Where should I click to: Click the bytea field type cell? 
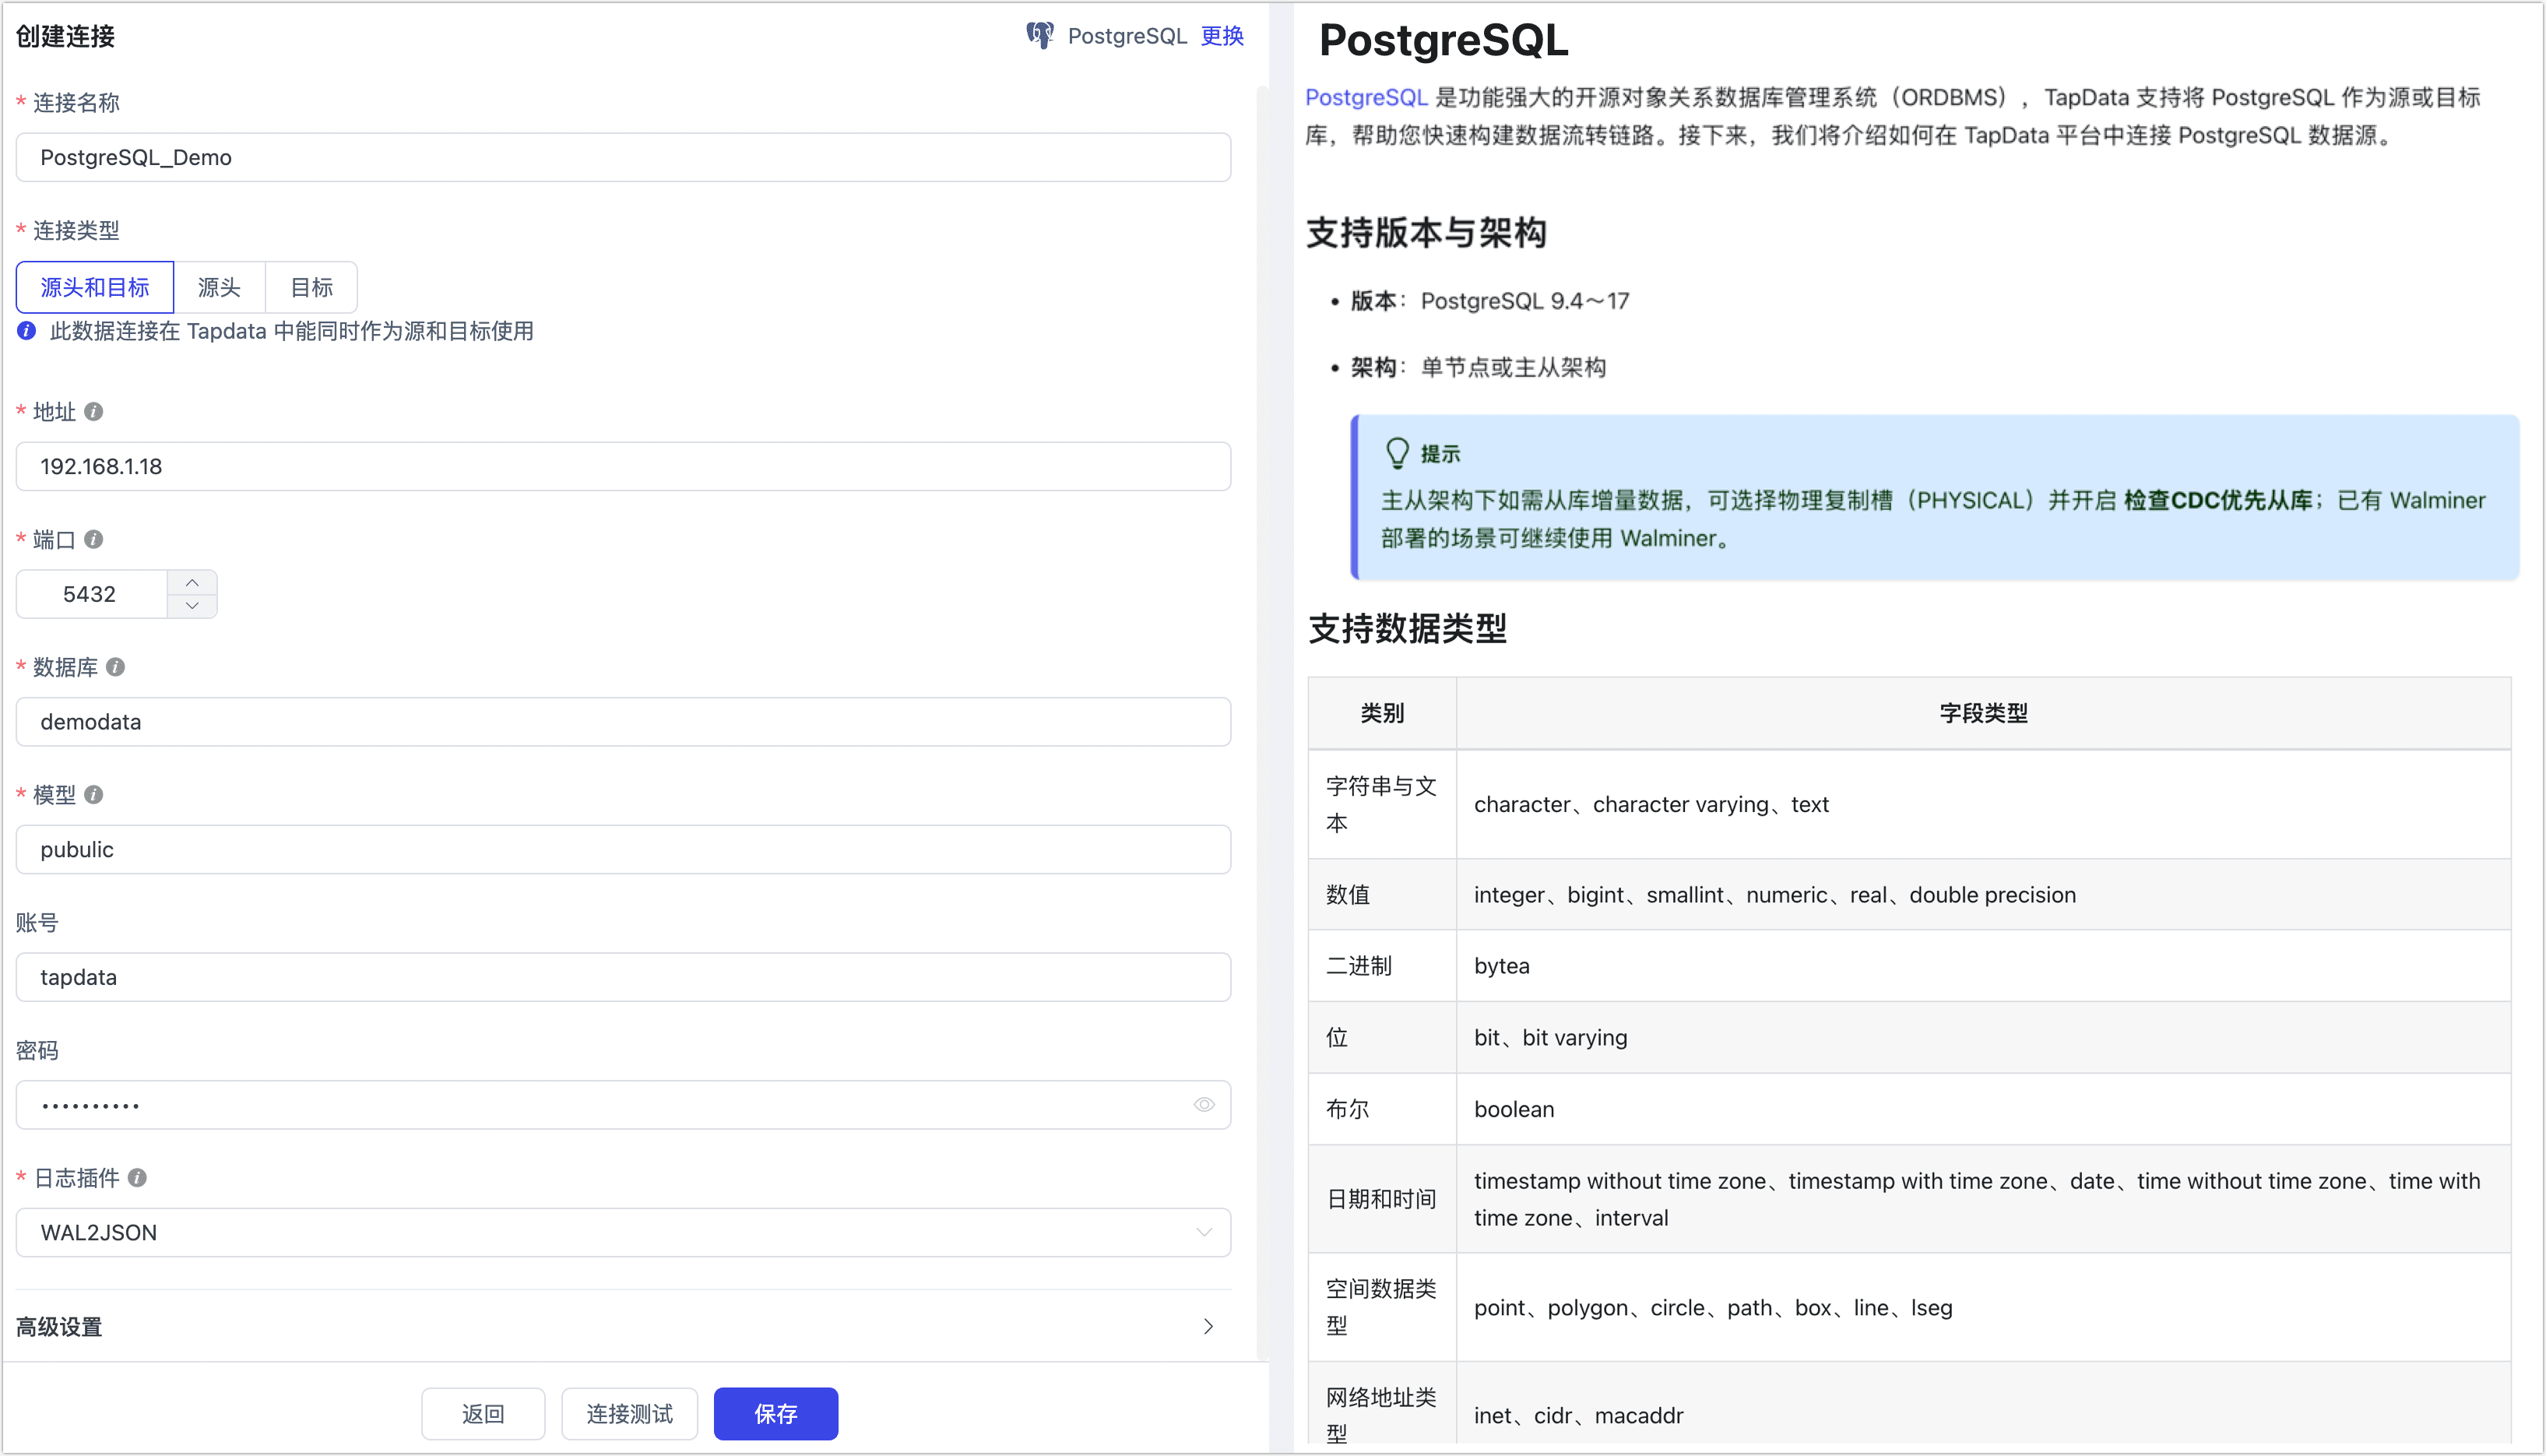pos(1984,966)
